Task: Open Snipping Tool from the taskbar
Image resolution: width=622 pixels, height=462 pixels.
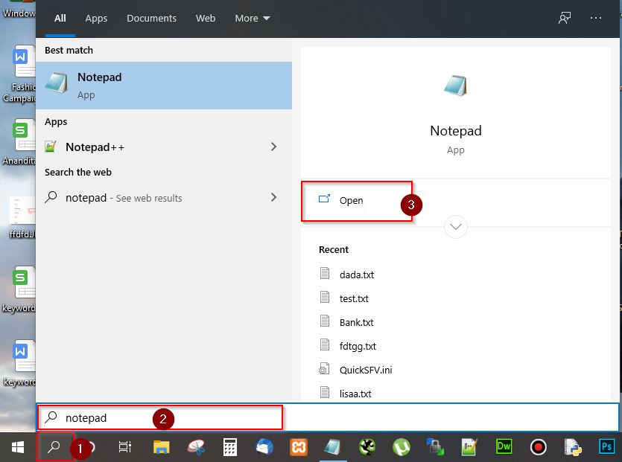Action: [x=196, y=447]
